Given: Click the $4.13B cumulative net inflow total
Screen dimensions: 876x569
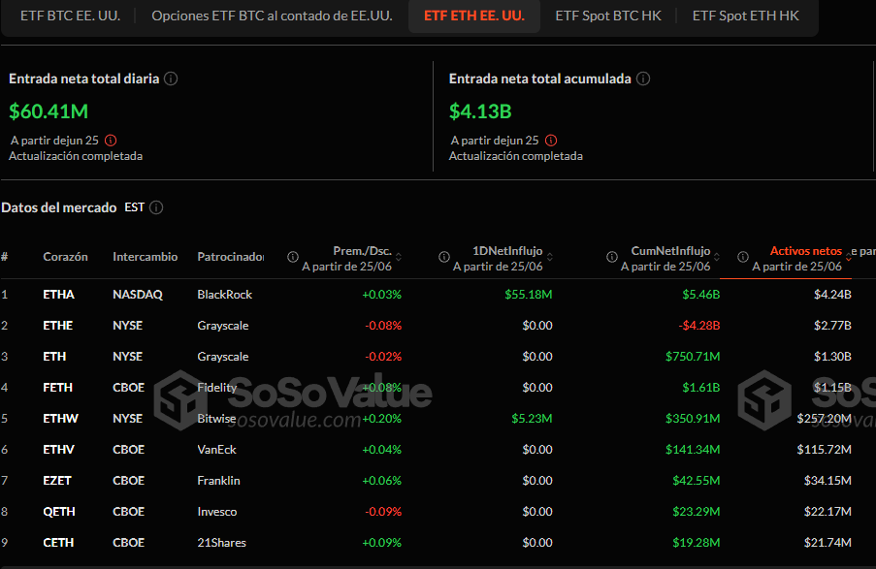Looking at the screenshot, I should pos(480,111).
